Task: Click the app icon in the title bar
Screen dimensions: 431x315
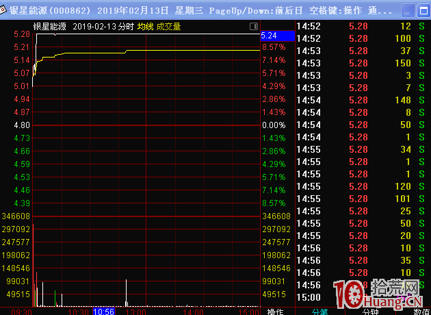Action: point(3,10)
